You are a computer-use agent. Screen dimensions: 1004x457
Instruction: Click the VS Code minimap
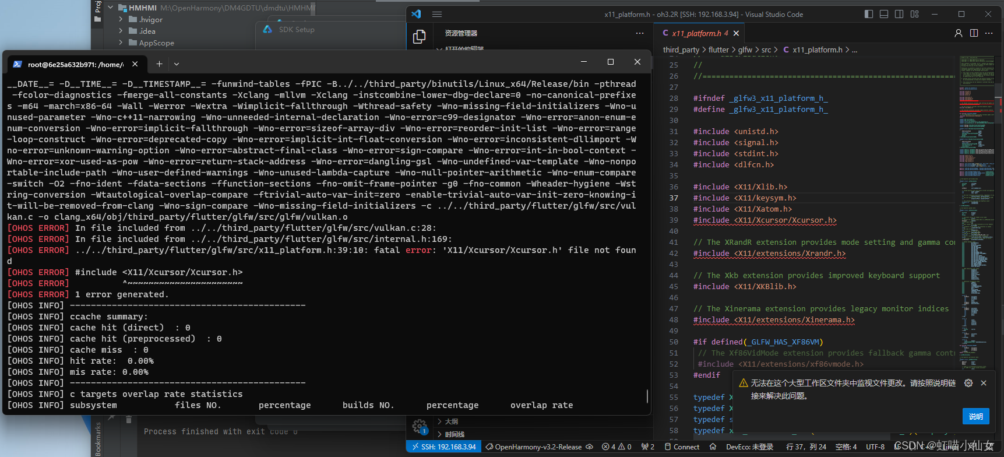[977, 213]
